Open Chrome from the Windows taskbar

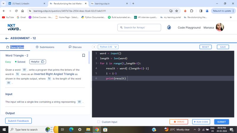97,129
